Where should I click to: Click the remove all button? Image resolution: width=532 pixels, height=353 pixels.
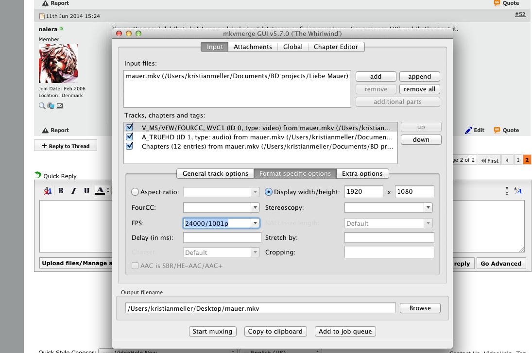tap(419, 89)
